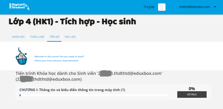
Task: Open the THẢO LUẬN tab
Action: click(x=37, y=37)
